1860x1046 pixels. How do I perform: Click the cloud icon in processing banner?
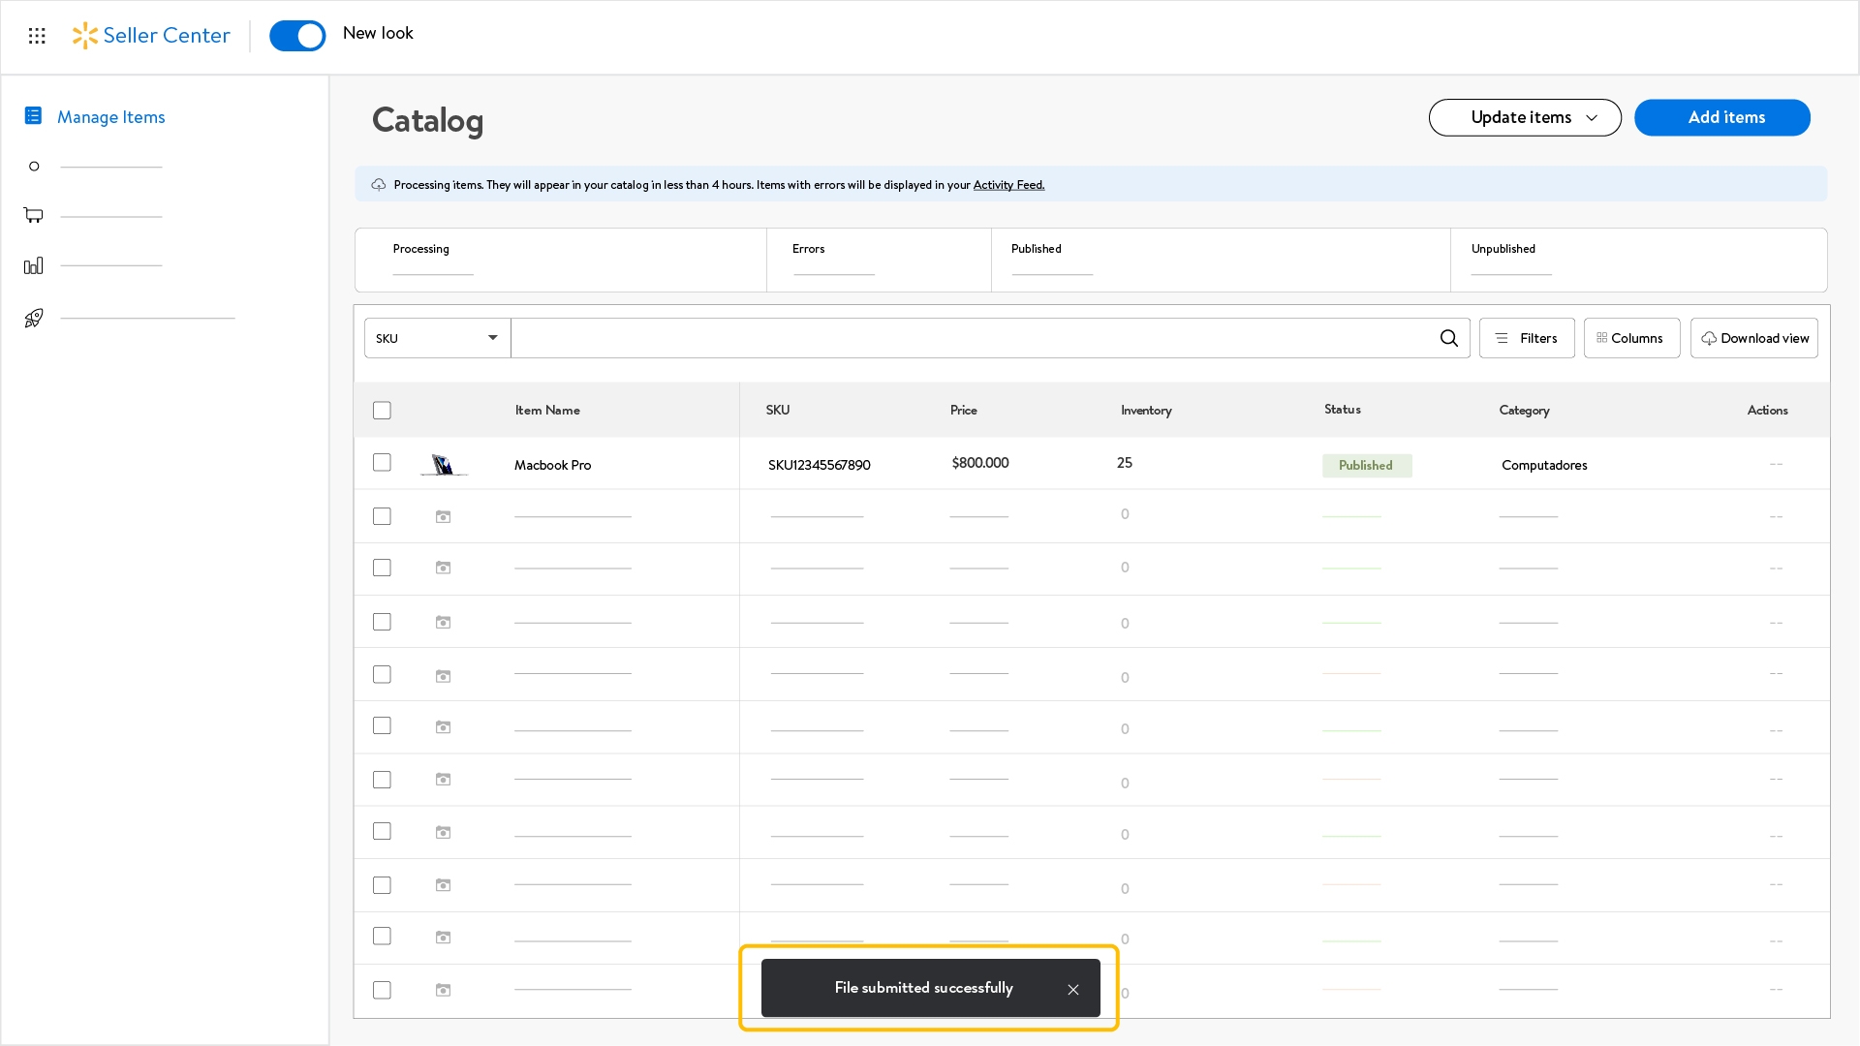(379, 184)
